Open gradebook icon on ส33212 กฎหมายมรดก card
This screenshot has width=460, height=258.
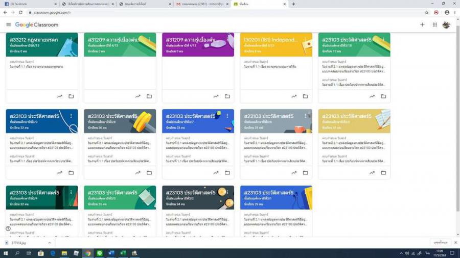pyautogui.click(x=60, y=96)
